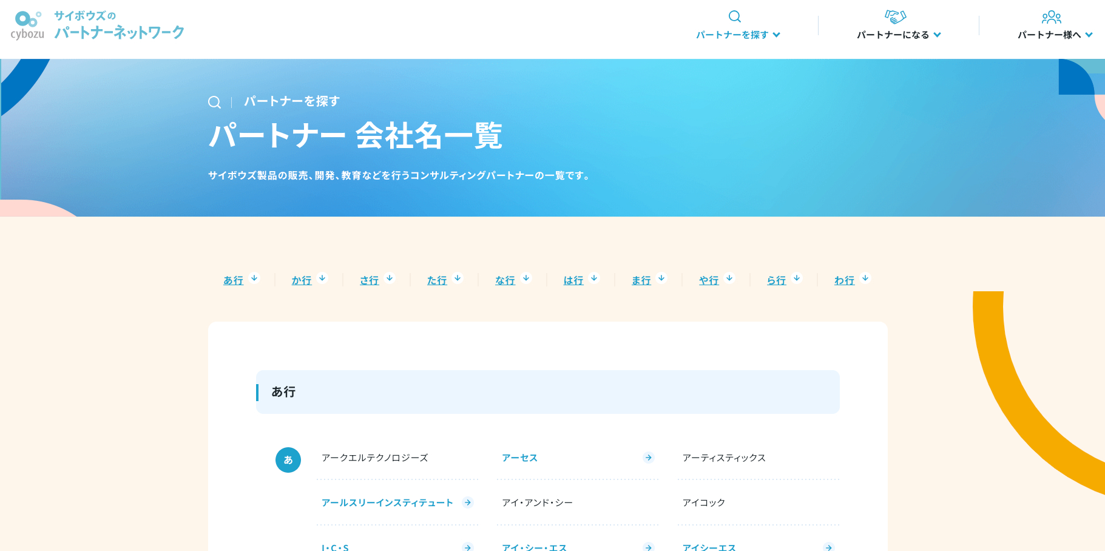
Task: Expand the chevron beside パートナーを探す
Action: [x=776, y=35]
